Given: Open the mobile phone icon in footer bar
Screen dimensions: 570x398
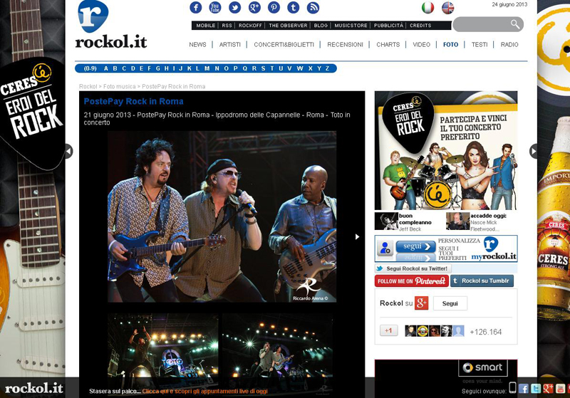Looking at the screenshot, I should (x=512, y=388).
